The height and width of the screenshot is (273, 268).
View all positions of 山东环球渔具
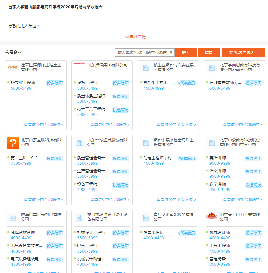point(110,200)
